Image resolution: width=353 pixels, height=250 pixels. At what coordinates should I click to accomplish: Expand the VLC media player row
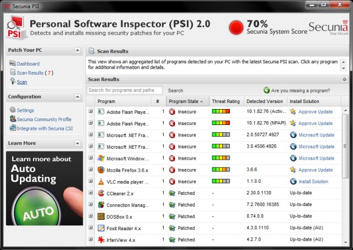point(90,181)
